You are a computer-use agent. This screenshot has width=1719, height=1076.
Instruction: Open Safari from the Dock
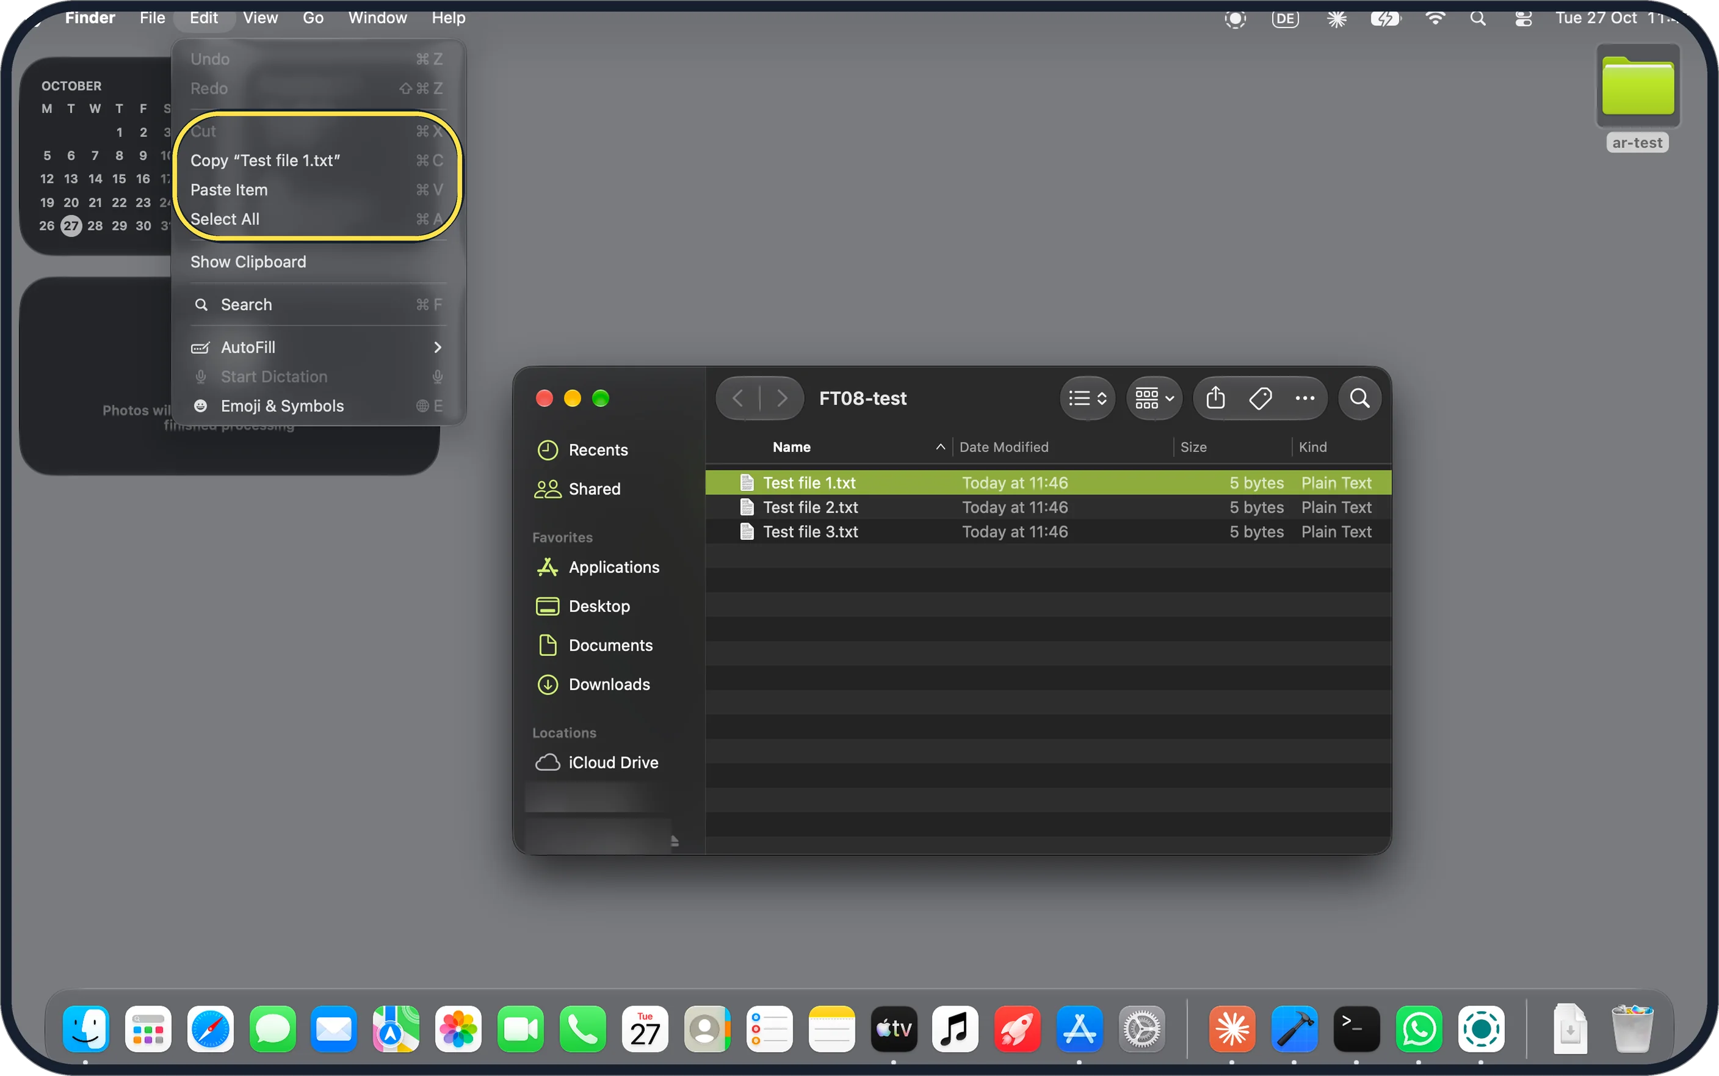[x=210, y=1029]
